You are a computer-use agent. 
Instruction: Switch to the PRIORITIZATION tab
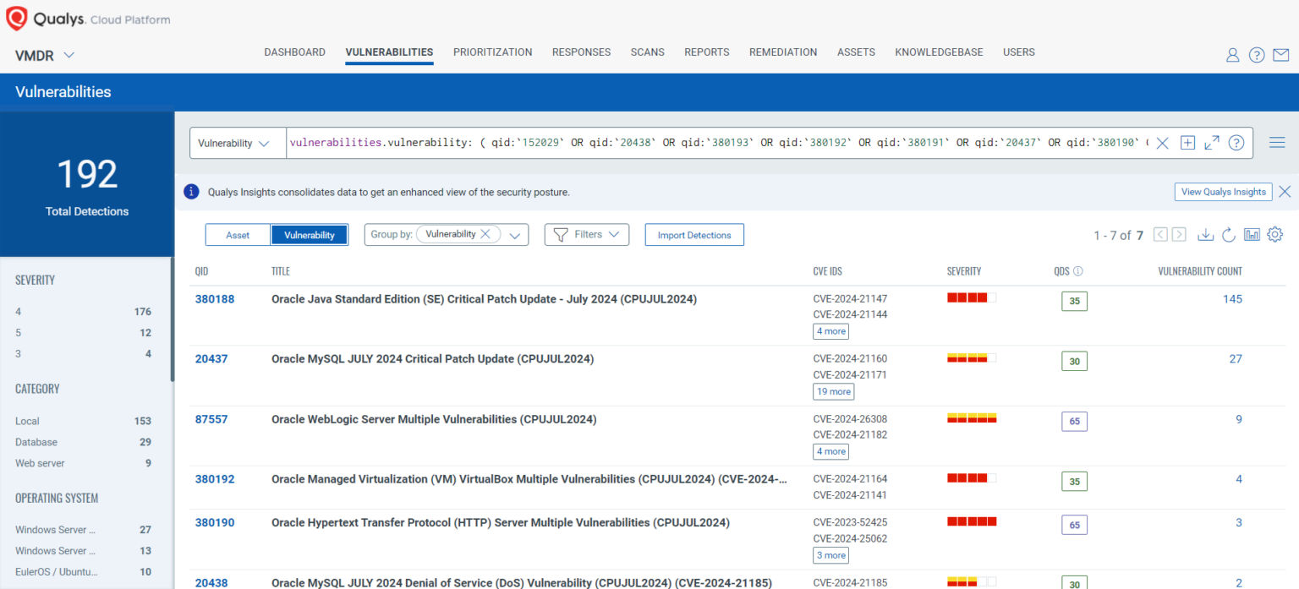(x=492, y=52)
